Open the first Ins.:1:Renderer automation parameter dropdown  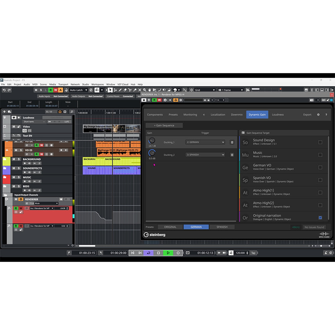coord(42,208)
